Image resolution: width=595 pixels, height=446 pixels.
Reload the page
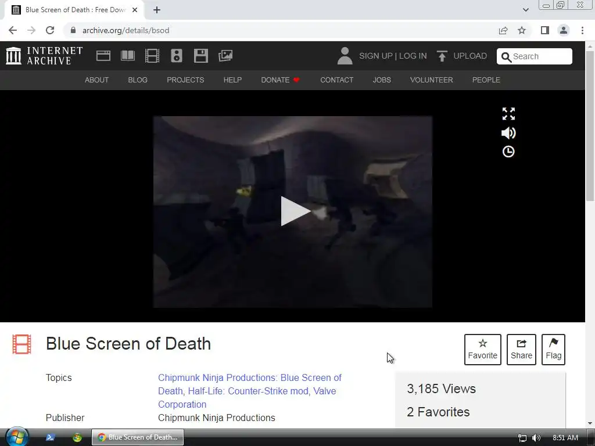pos(50,30)
